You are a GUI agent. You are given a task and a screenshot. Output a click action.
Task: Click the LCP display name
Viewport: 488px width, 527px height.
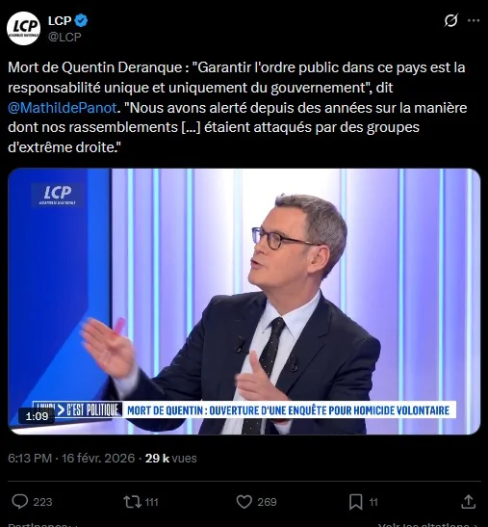coord(60,20)
